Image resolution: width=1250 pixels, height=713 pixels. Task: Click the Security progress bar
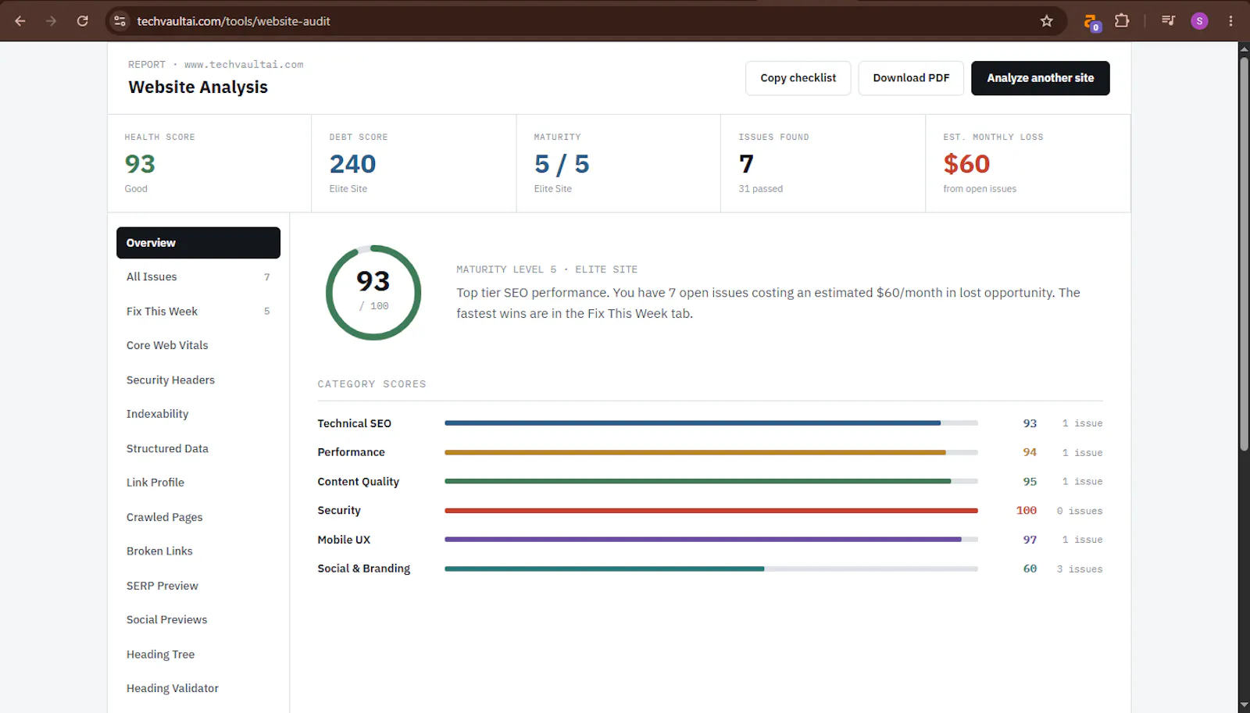click(x=711, y=511)
